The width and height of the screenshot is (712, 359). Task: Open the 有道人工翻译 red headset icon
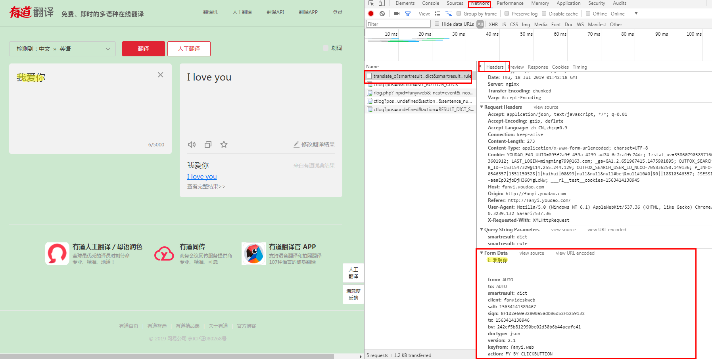[x=57, y=253]
